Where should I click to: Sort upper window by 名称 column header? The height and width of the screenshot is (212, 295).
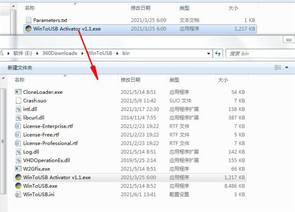point(29,8)
